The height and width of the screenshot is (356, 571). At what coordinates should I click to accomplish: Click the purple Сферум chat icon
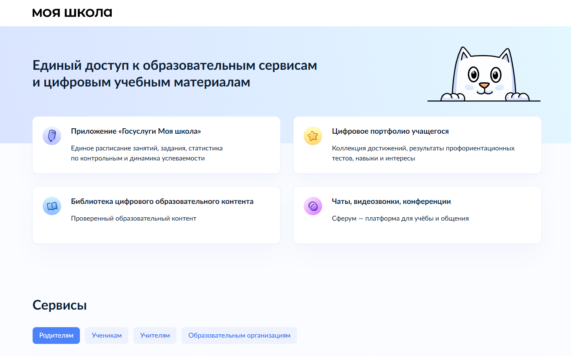(313, 206)
